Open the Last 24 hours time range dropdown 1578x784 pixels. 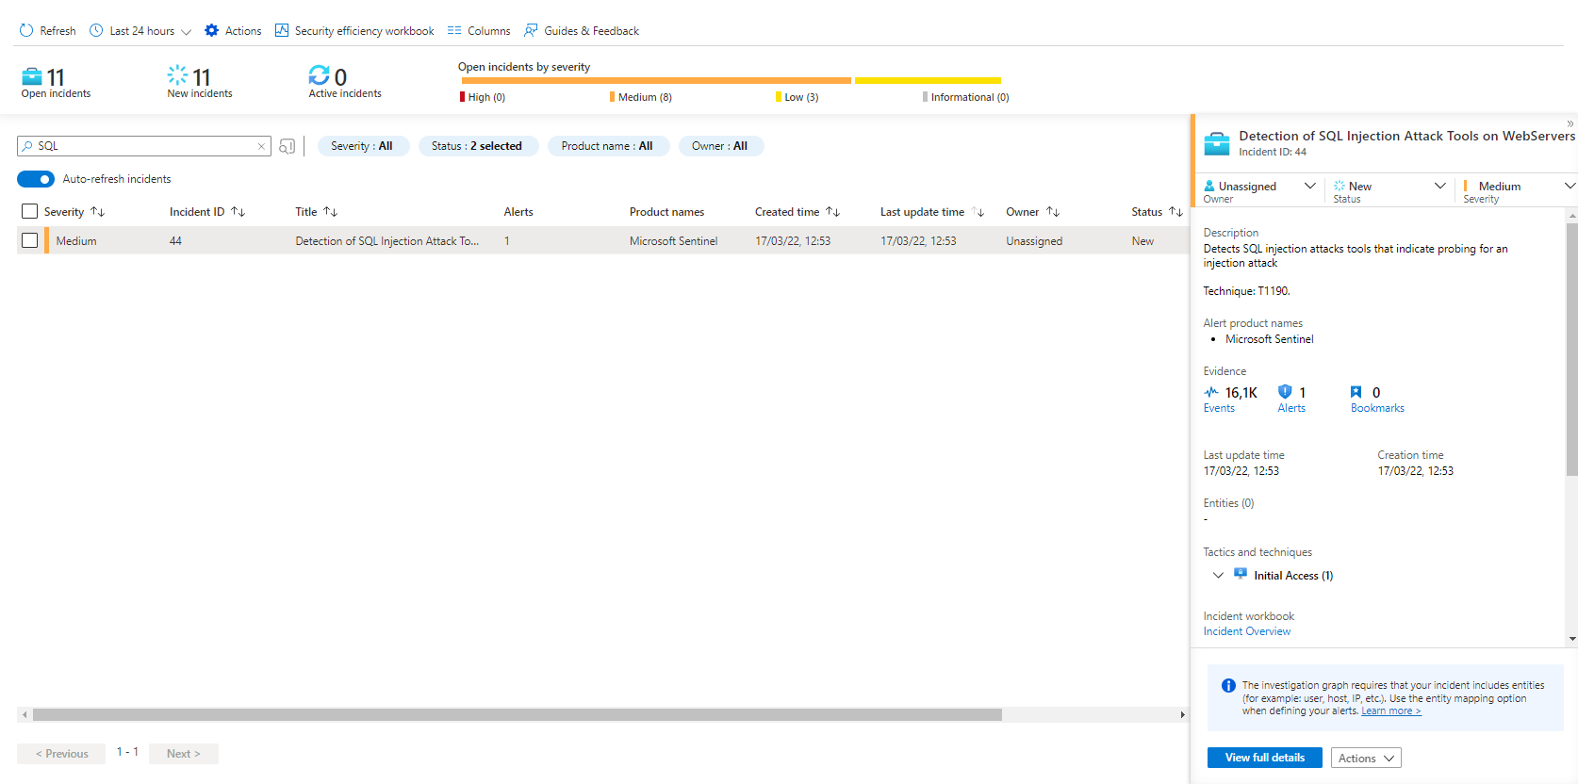[x=140, y=30]
